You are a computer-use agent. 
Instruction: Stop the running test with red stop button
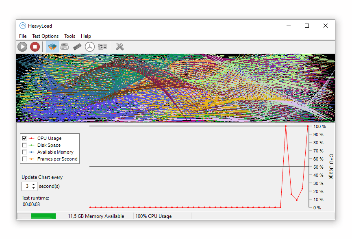[x=35, y=47]
